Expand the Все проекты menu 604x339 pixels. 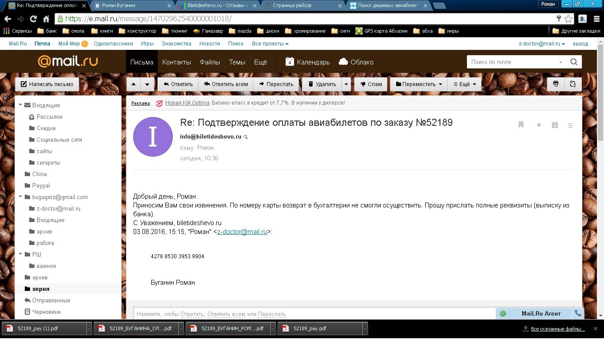pos(270,44)
